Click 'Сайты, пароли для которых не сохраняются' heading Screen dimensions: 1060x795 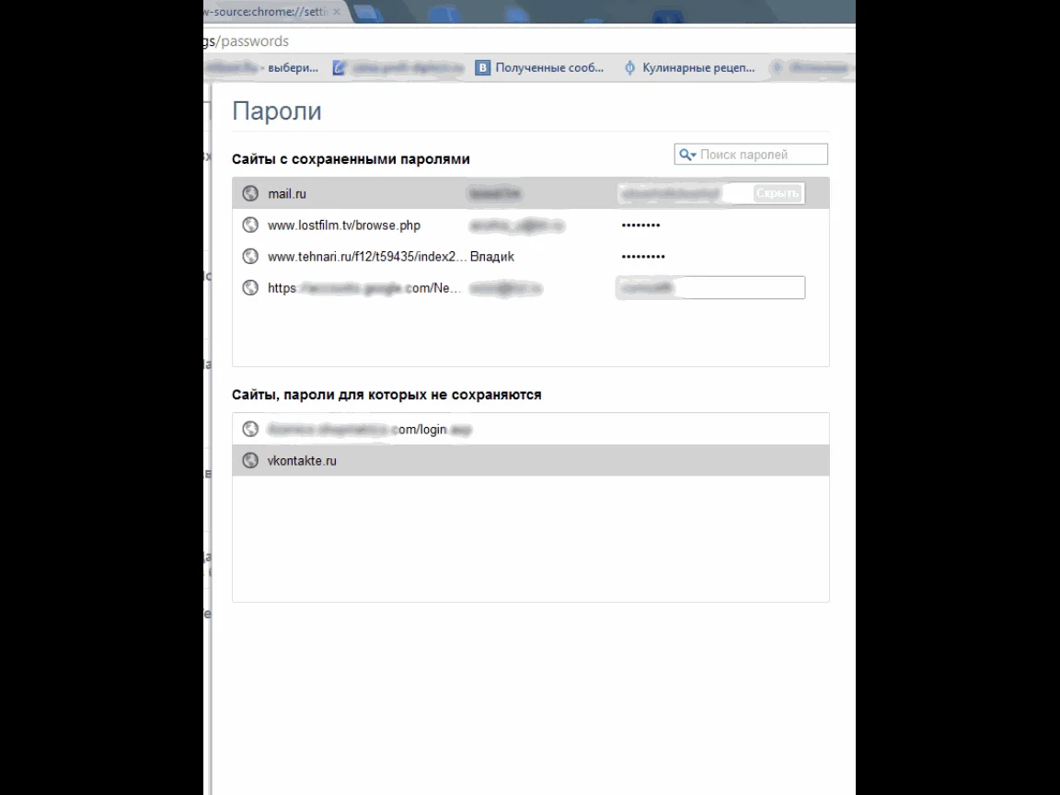pyautogui.click(x=386, y=394)
